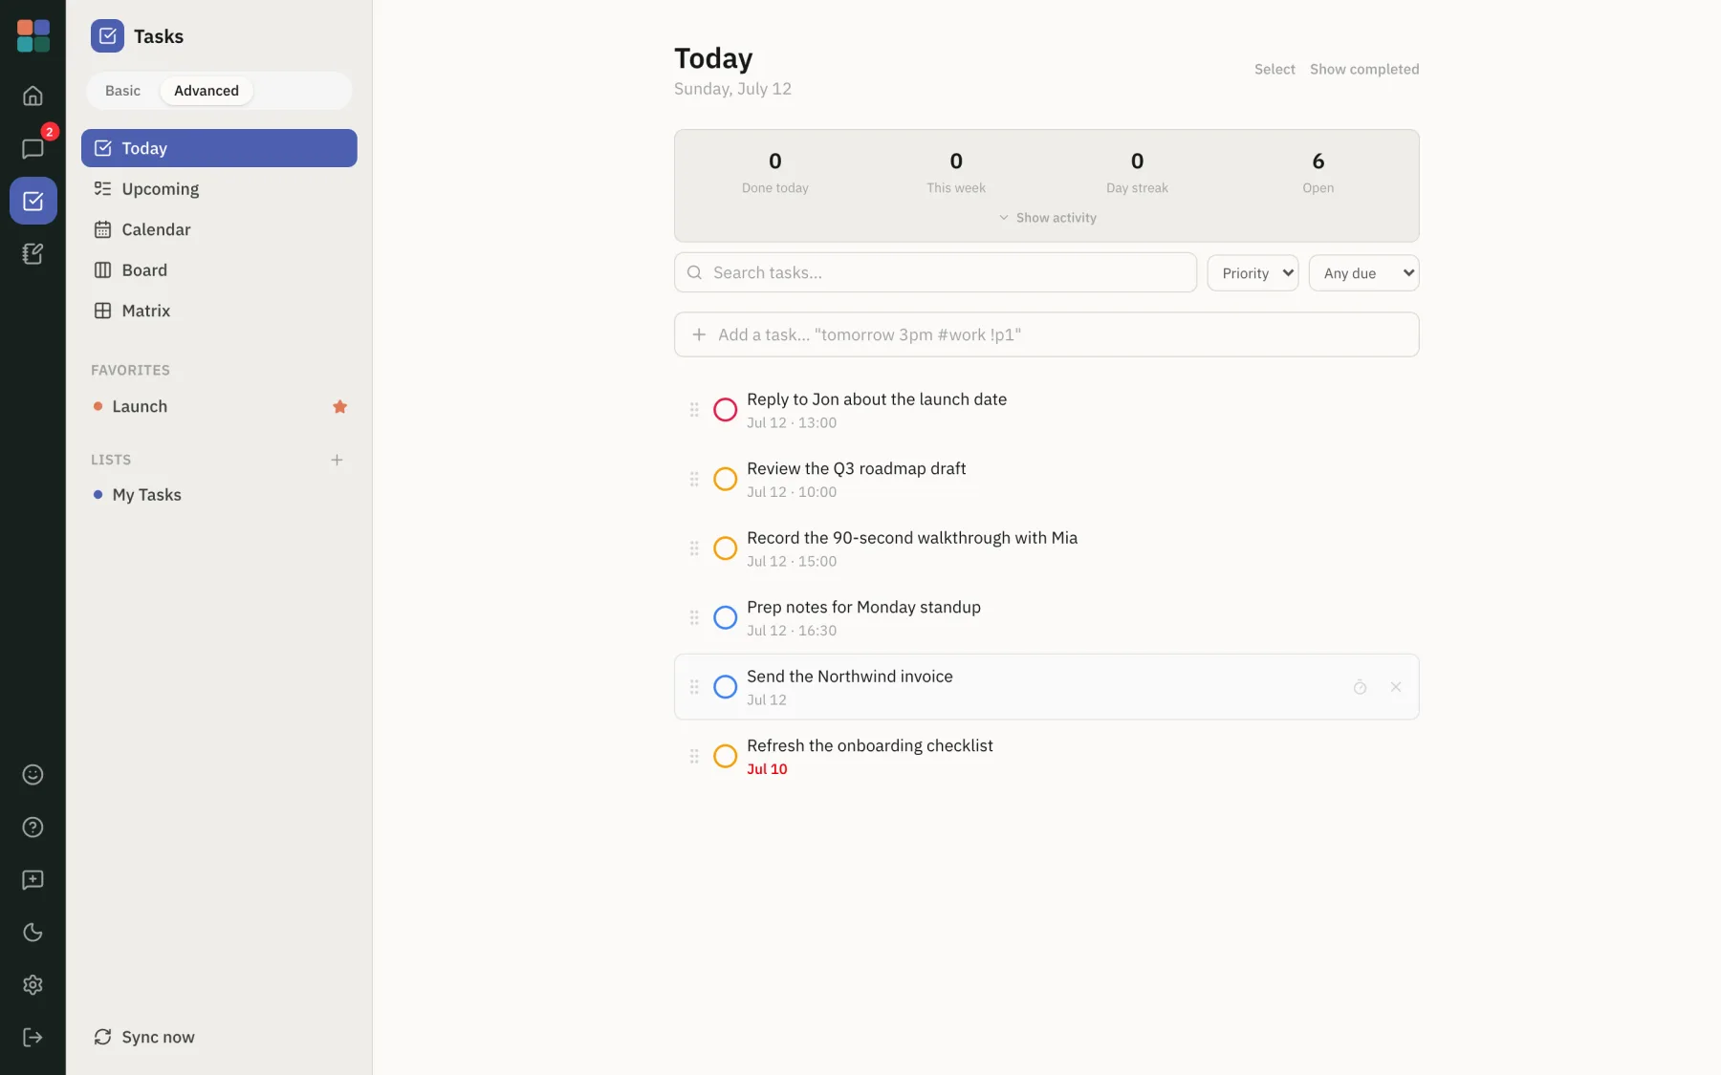This screenshot has width=1721, height=1075.
Task: Click the Search tasks field
Action: pos(935,272)
